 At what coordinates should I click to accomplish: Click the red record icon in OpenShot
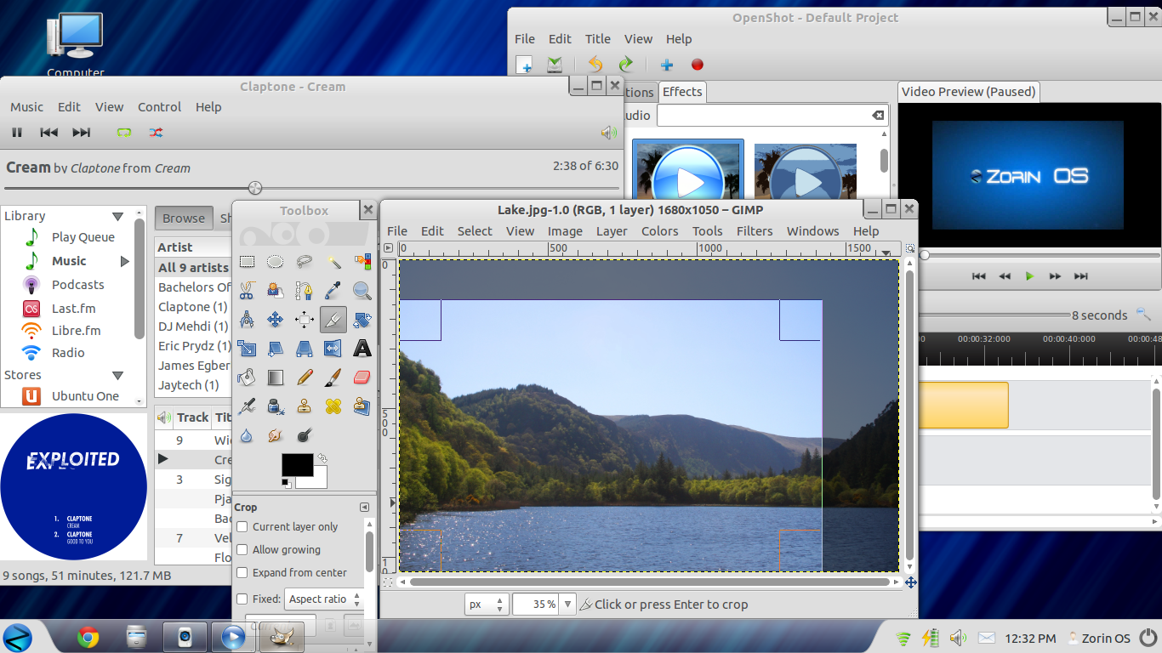click(x=698, y=65)
